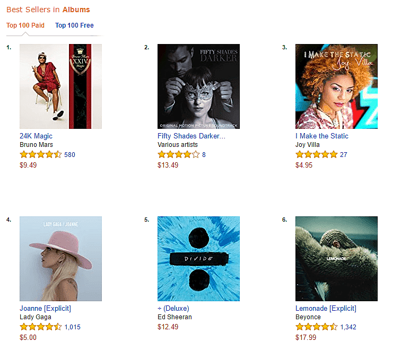View the 1,342 customer reviews for Lemonade

348,327
